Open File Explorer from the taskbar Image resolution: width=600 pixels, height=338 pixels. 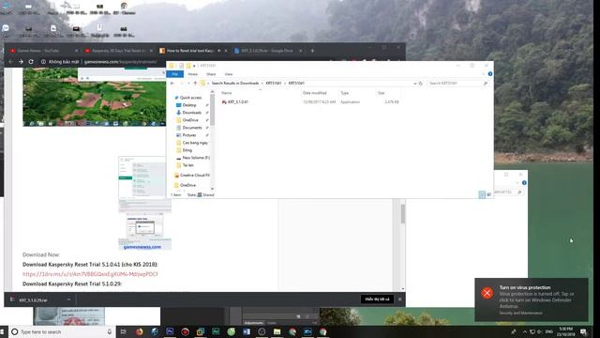pyautogui.click(x=277, y=331)
